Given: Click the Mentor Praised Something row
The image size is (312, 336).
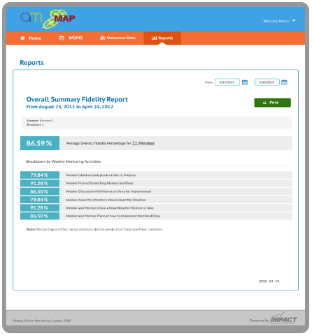Looking at the screenshot, I should pos(156,183).
